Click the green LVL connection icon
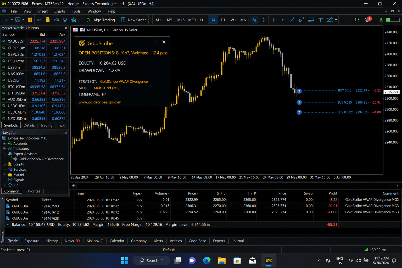This screenshot has height=268, width=402. 381,20
